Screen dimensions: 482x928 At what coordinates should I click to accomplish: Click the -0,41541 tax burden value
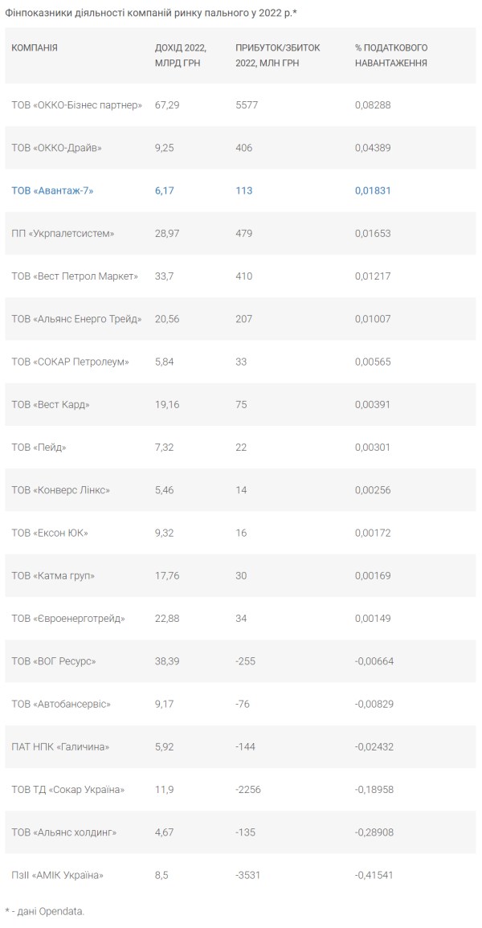pyautogui.click(x=374, y=875)
